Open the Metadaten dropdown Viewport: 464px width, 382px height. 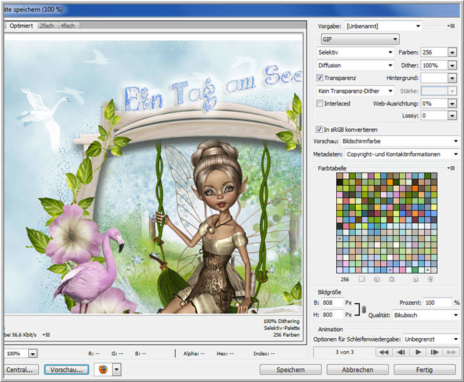click(x=402, y=154)
